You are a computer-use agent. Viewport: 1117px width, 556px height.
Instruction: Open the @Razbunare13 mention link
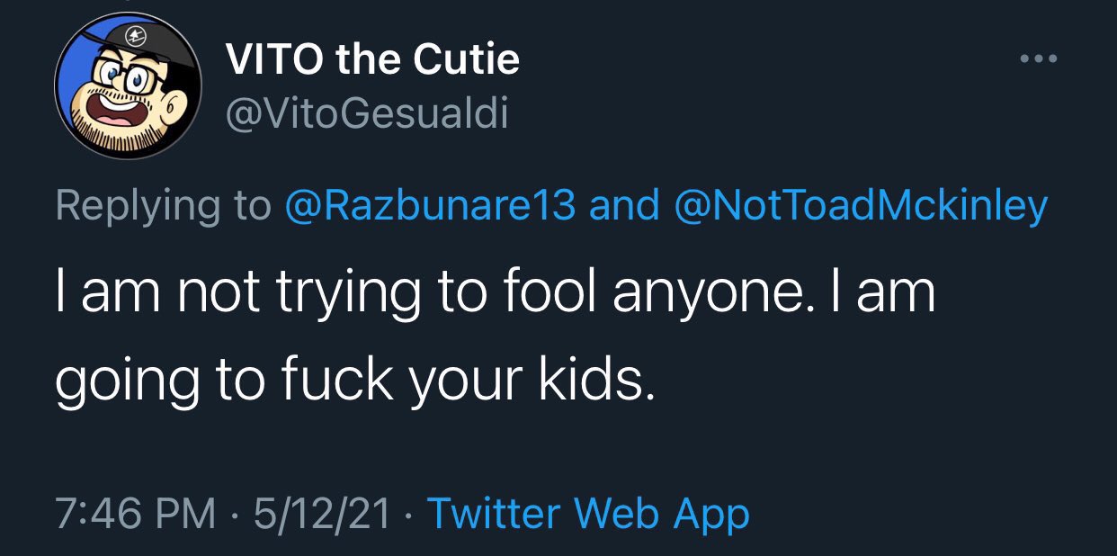click(x=429, y=206)
